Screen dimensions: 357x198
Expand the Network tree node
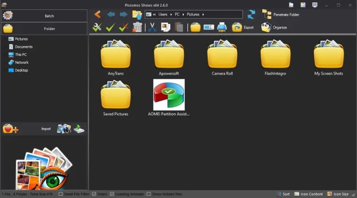[x=5, y=62]
